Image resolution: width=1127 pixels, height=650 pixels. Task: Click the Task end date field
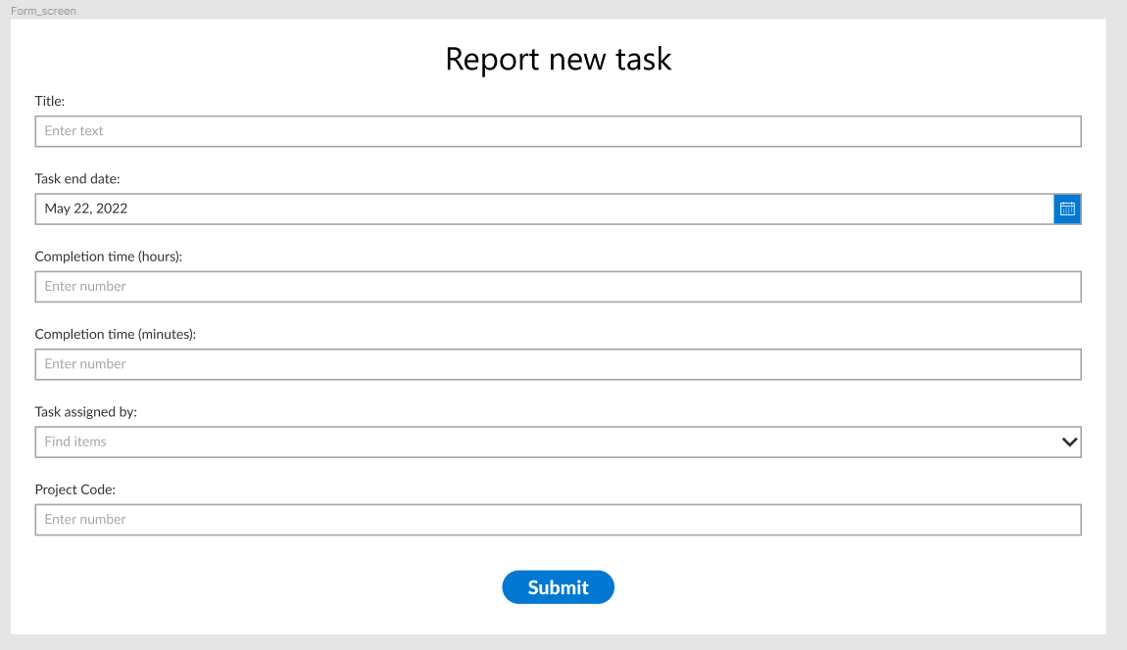pyautogui.click(x=545, y=209)
